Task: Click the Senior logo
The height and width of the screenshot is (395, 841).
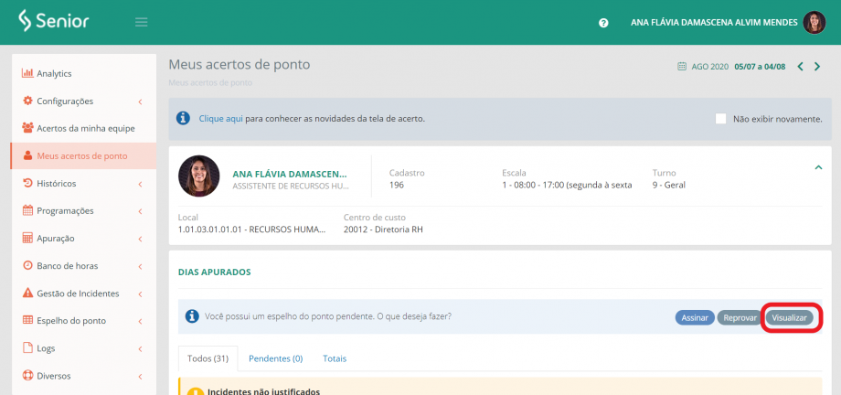Action: coord(53,21)
